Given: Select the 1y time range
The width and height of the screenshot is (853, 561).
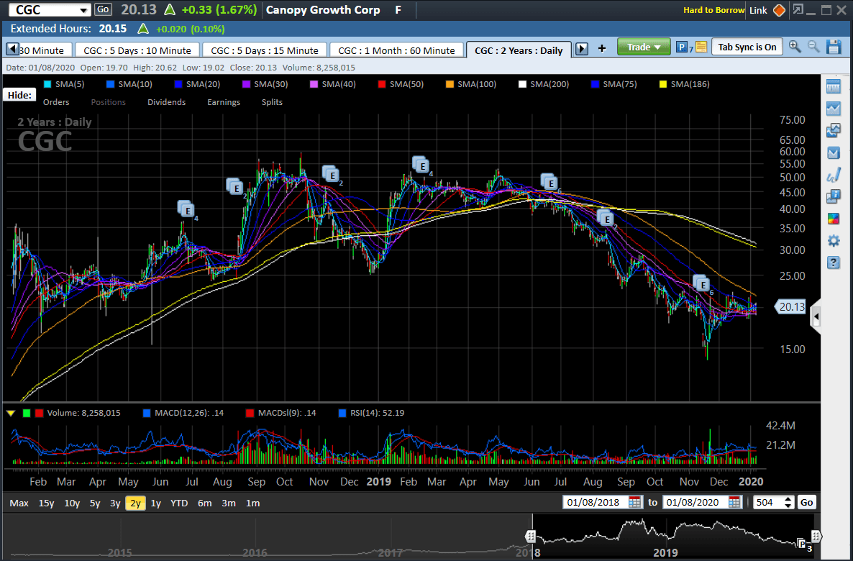Looking at the screenshot, I should point(155,503).
